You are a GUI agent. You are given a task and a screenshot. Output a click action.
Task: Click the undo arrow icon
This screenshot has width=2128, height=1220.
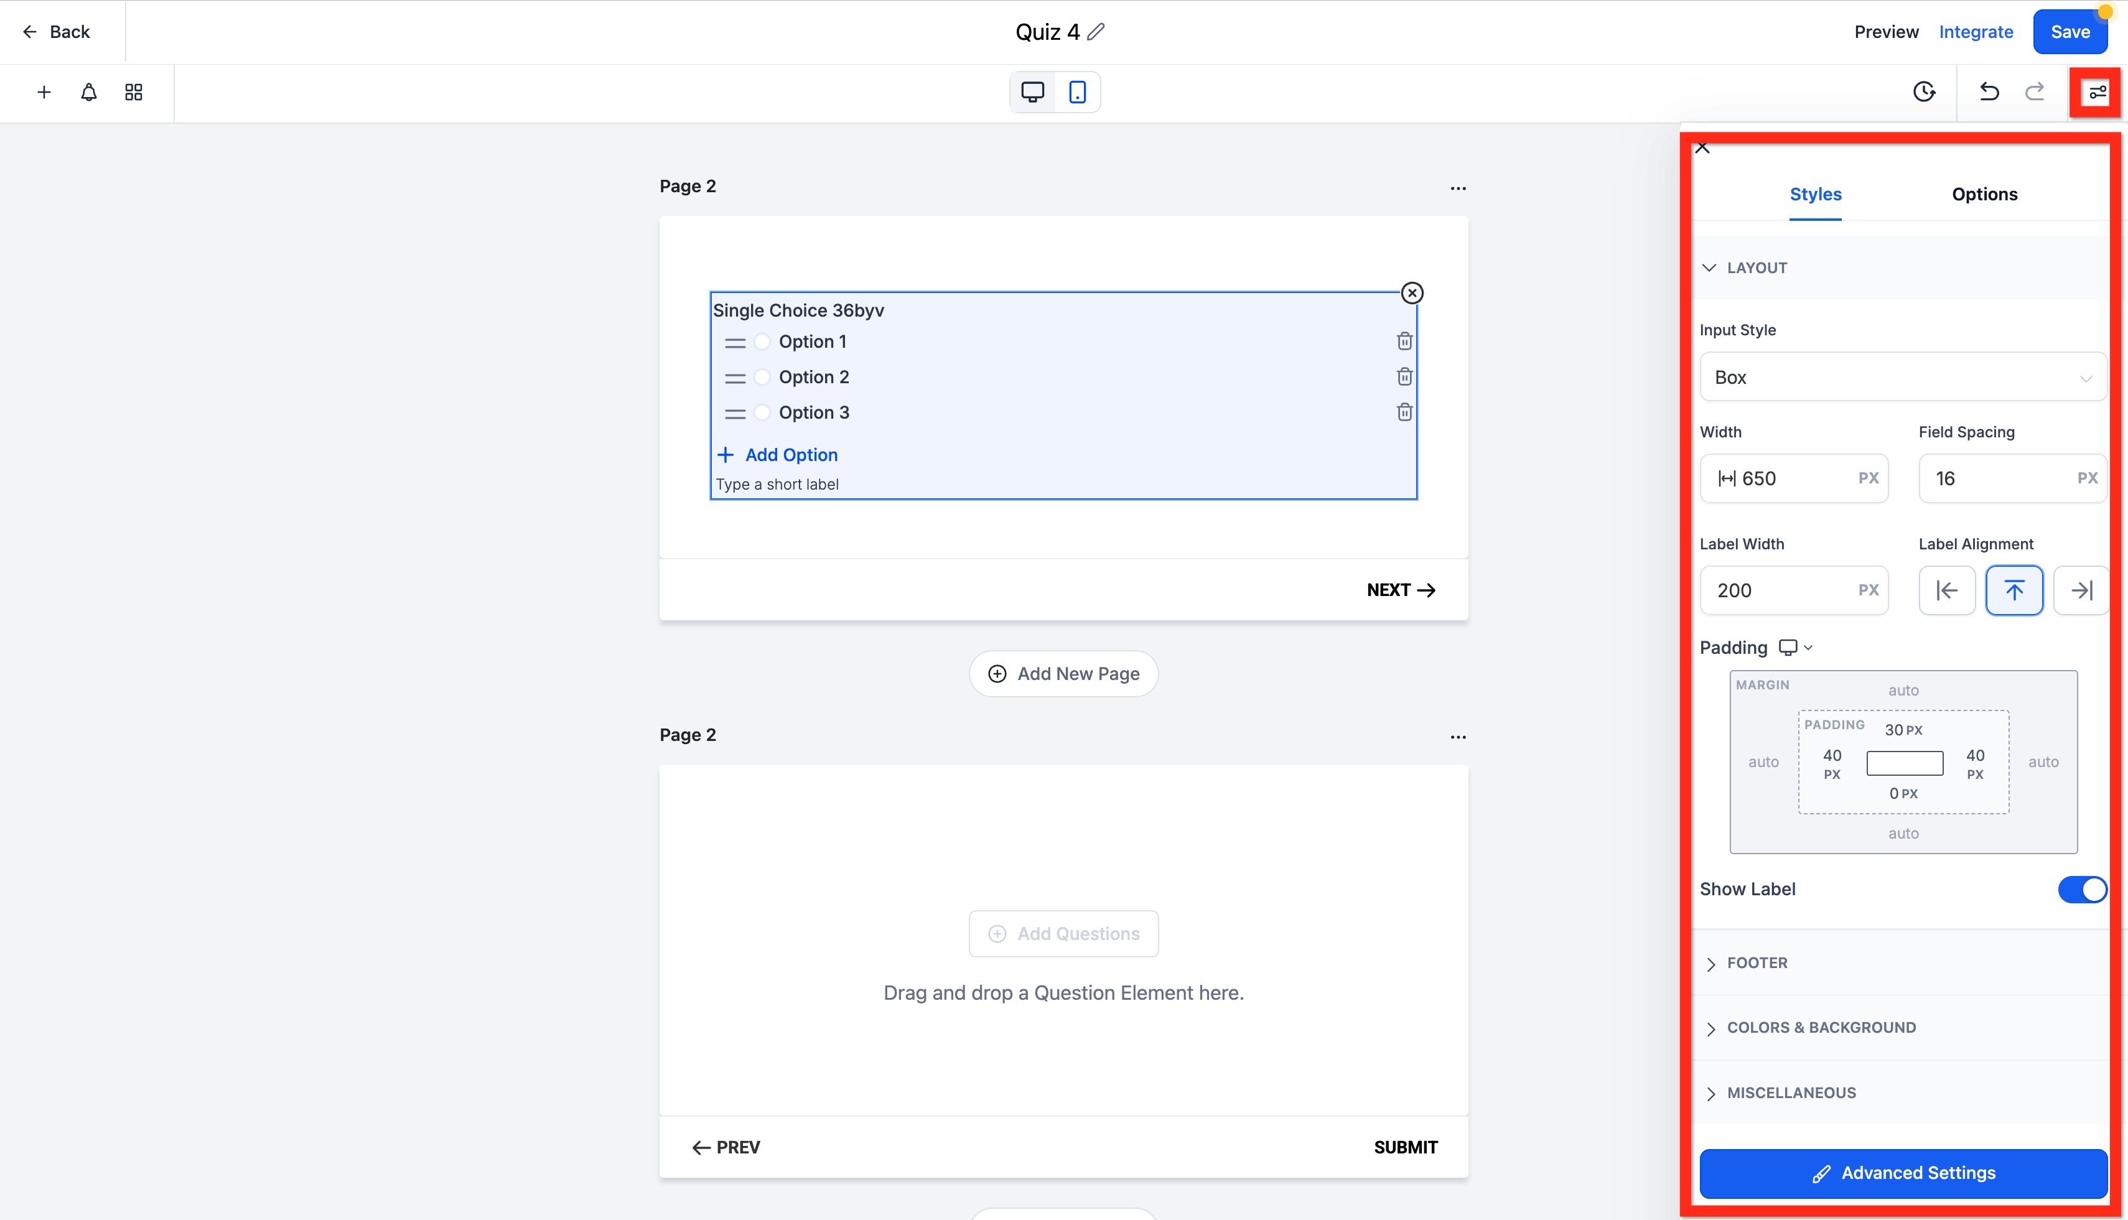(x=1989, y=92)
